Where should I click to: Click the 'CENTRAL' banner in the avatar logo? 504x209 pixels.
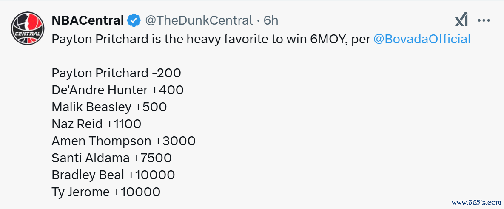tap(27, 34)
